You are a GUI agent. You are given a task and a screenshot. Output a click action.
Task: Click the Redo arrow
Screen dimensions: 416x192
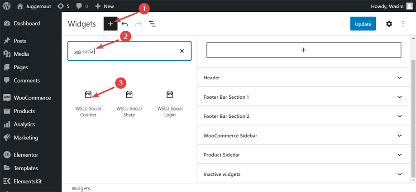pos(138,24)
